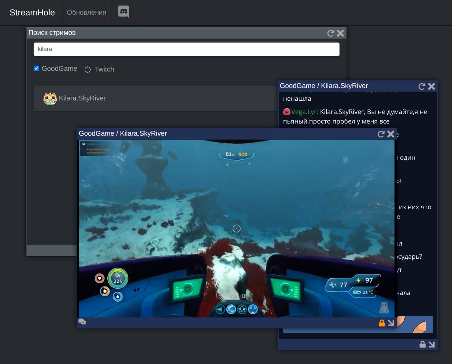
Task: Click the Поиск стримов title text
Action: pyautogui.click(x=52, y=33)
